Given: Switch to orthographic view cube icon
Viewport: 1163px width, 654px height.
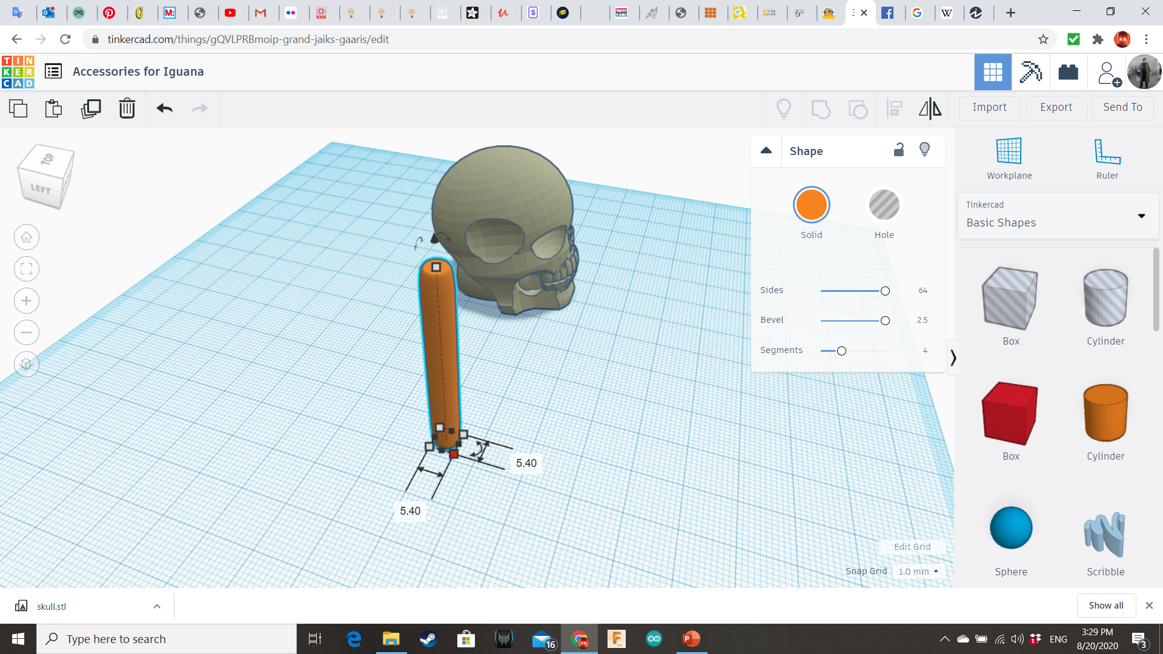Looking at the screenshot, I should click(x=27, y=364).
